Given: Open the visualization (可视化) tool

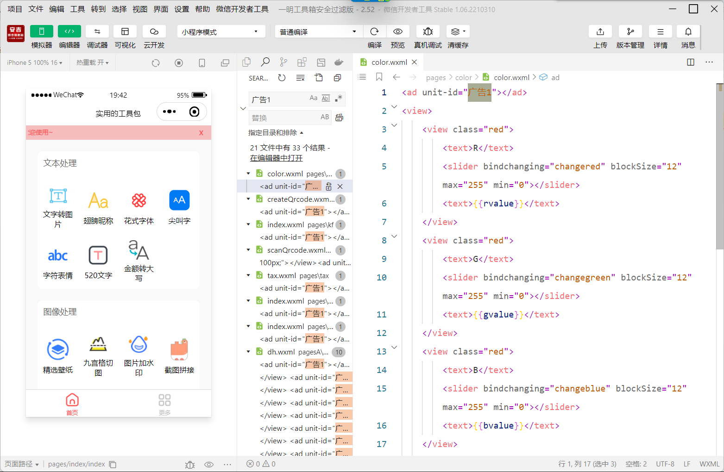Looking at the screenshot, I should 125,31.
